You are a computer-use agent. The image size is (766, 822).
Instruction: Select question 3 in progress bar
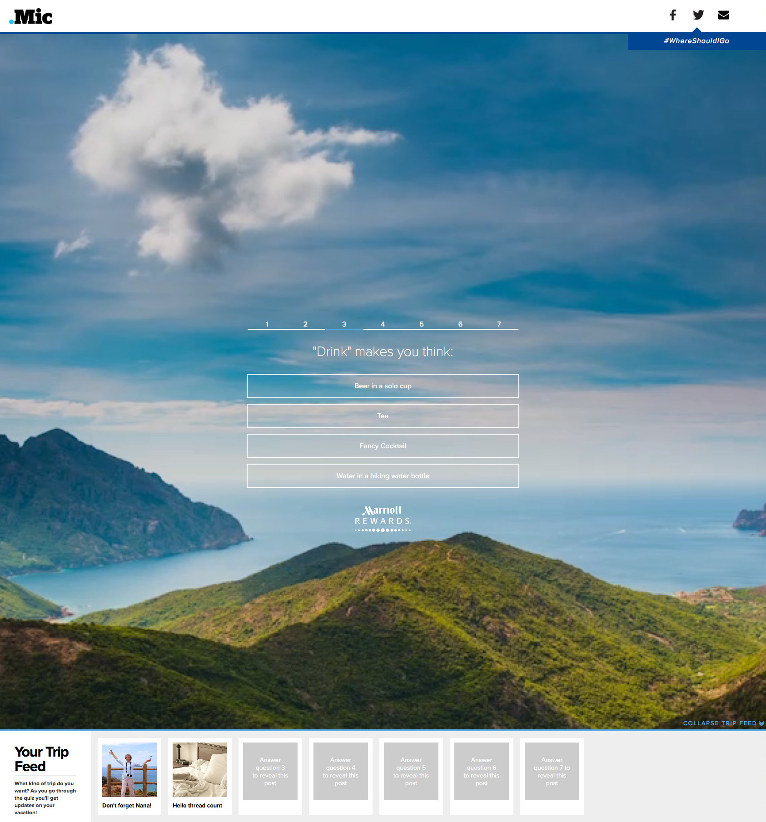coord(344,324)
